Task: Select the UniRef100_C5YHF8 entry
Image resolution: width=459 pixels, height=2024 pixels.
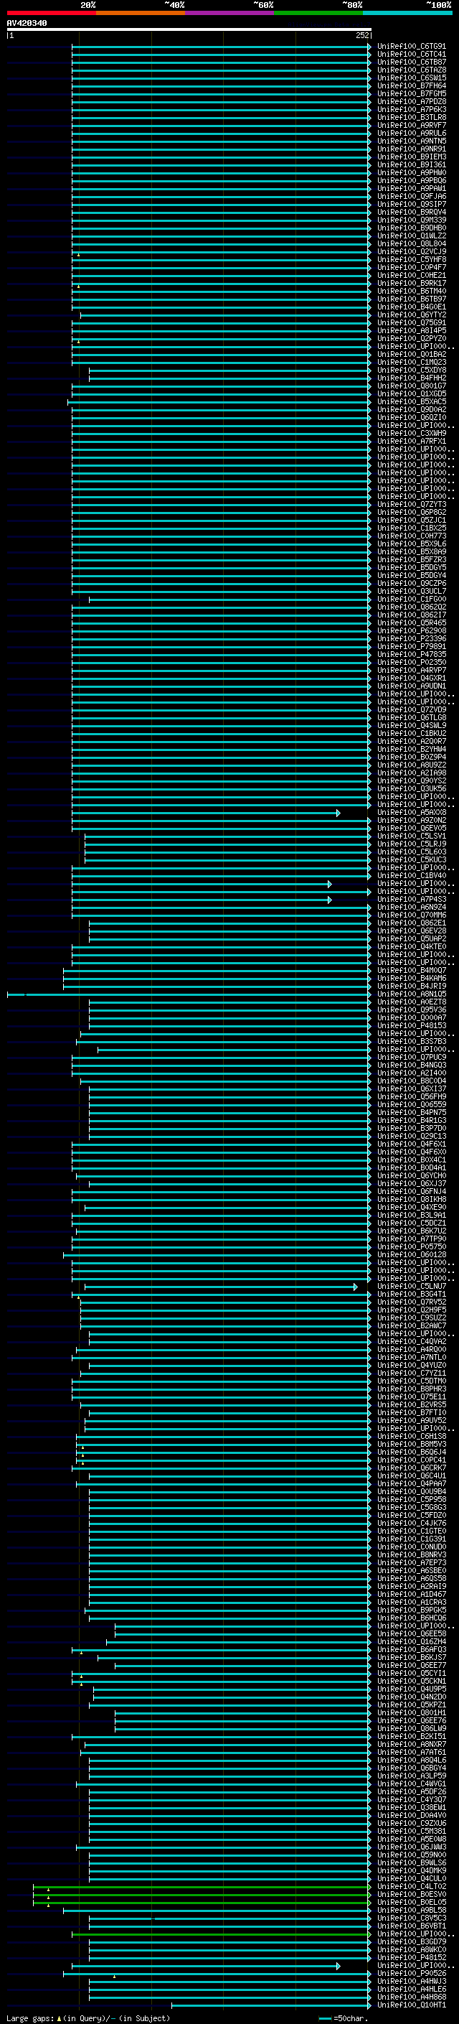Action: click(x=411, y=259)
